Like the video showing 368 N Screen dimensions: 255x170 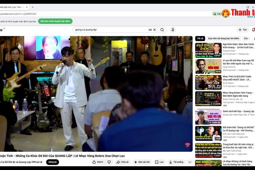pos(98,162)
